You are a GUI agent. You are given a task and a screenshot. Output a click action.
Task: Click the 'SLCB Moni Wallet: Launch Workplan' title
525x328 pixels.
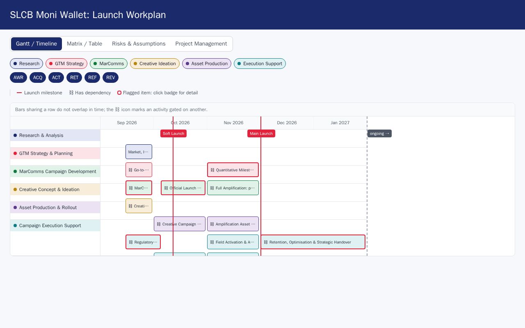[88, 15]
